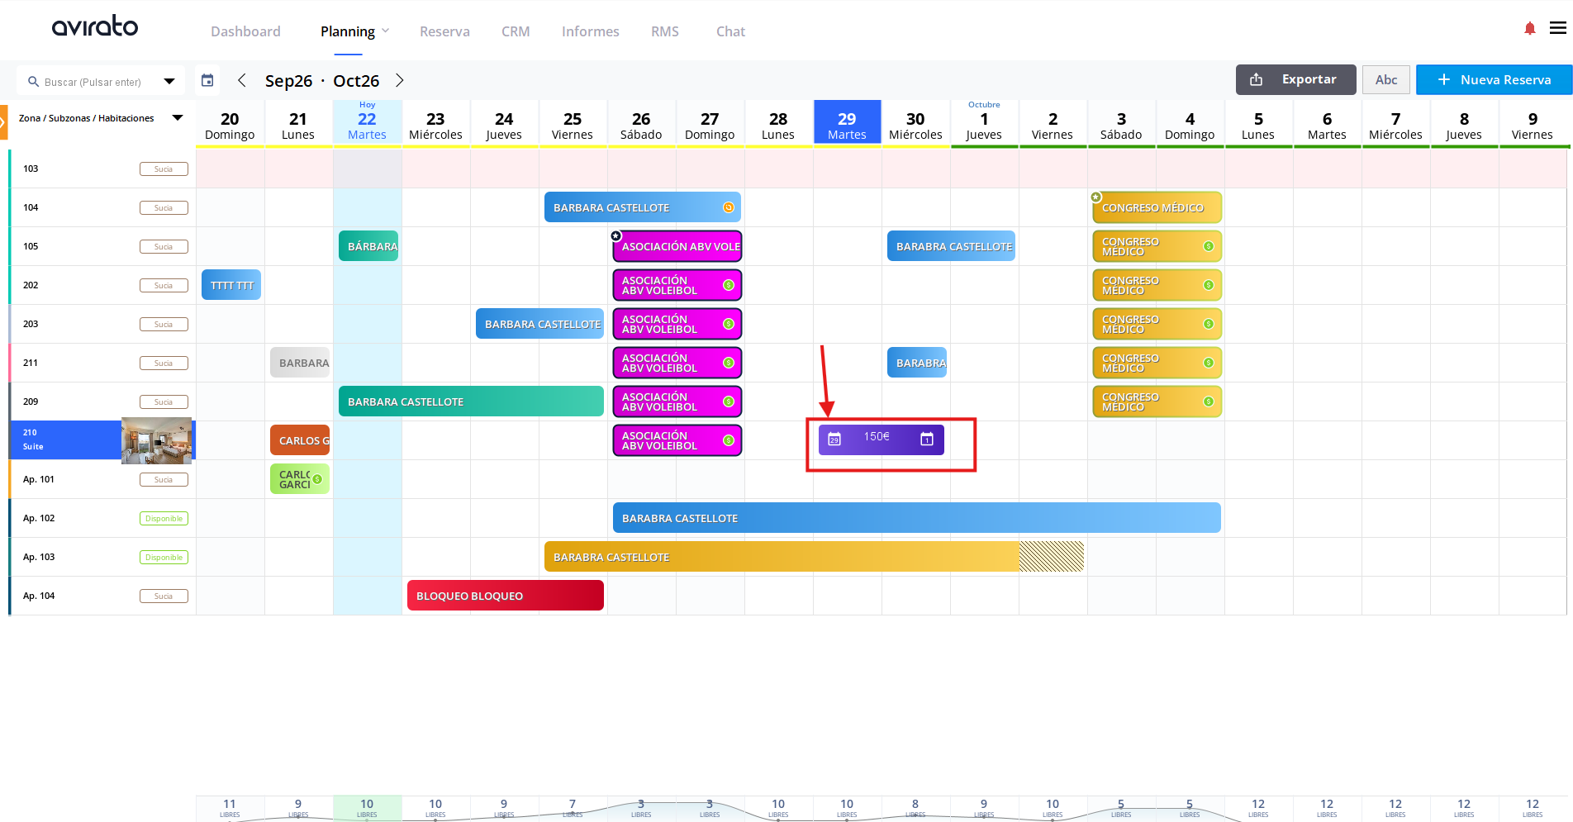Open the Reserva tab

click(444, 31)
